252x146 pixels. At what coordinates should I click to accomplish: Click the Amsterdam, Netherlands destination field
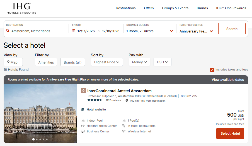tap(31, 31)
